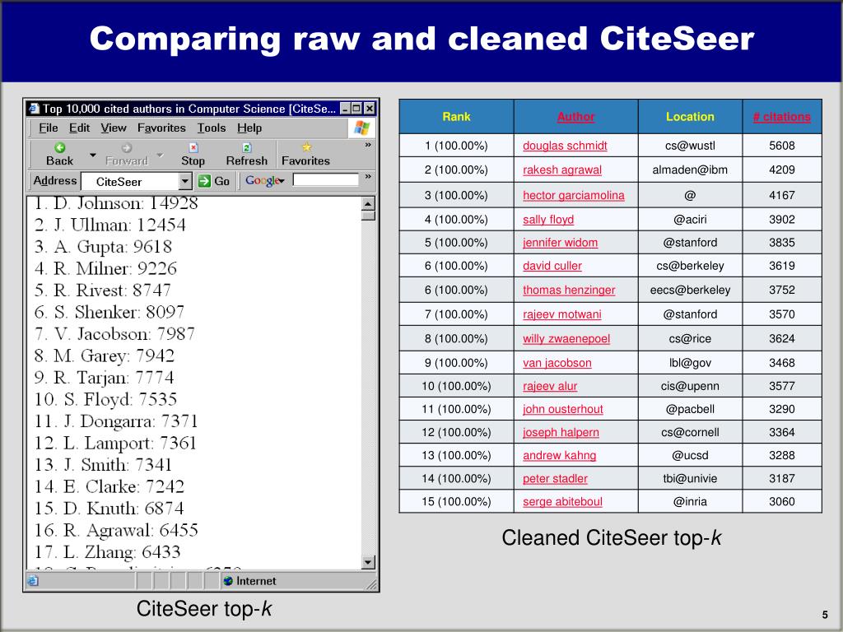Open the Favorites menu

click(x=161, y=128)
